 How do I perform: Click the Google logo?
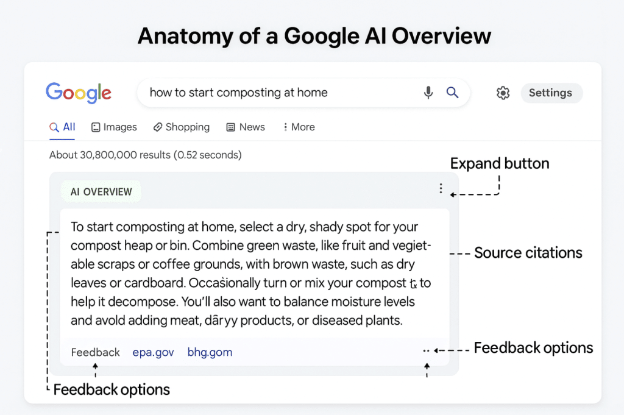pyautogui.click(x=79, y=93)
